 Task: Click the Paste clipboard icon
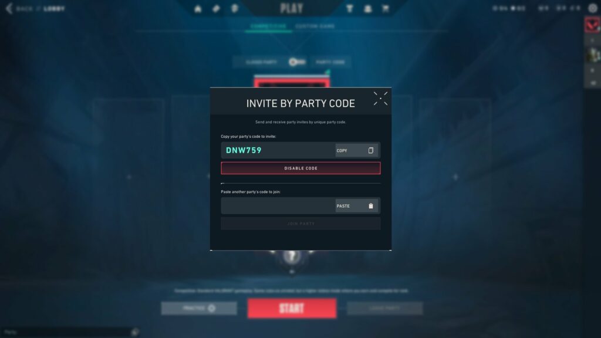click(371, 206)
